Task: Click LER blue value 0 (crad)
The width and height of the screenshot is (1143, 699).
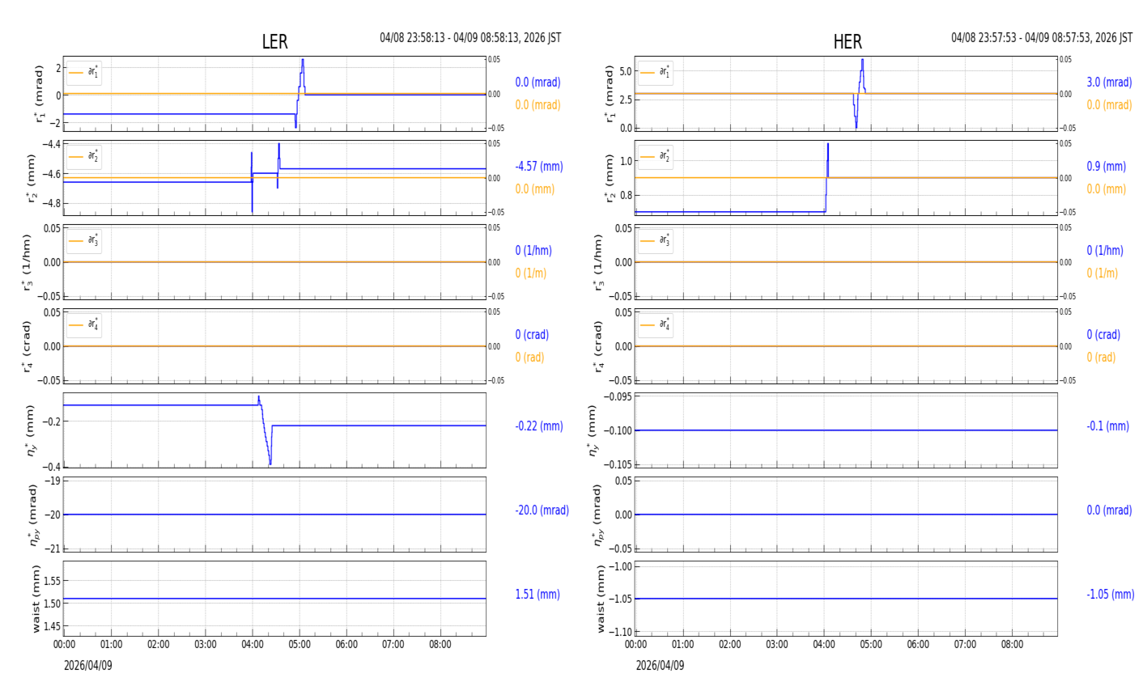Action: coord(532,335)
